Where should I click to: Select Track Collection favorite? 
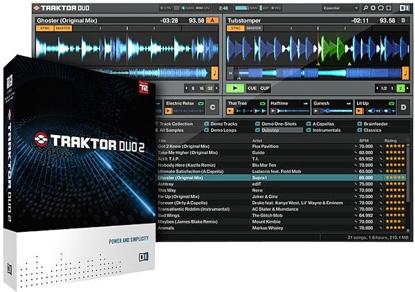176,124
